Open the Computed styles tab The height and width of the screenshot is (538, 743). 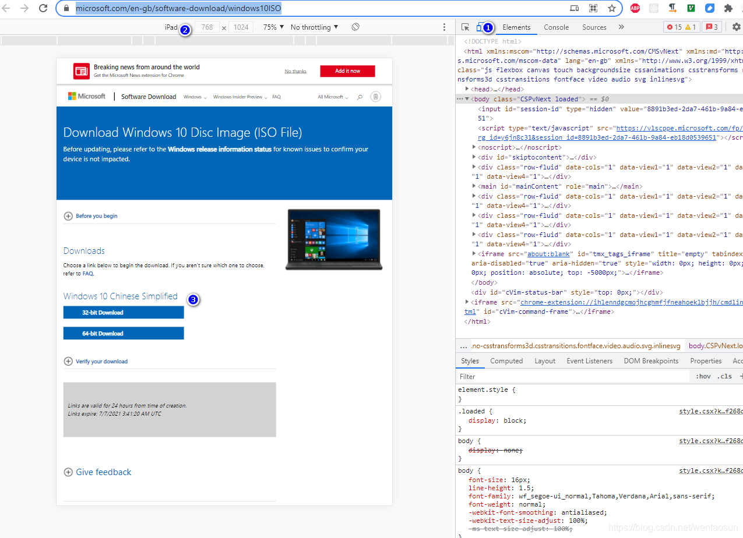(506, 361)
